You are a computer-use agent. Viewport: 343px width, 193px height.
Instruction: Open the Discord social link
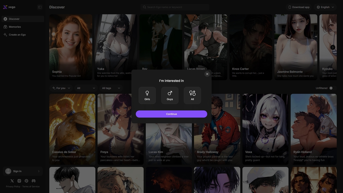[33, 181]
